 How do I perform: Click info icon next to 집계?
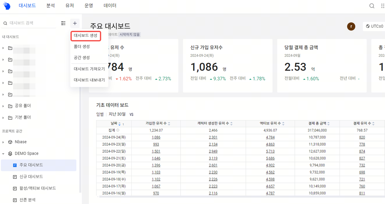coord(118,130)
